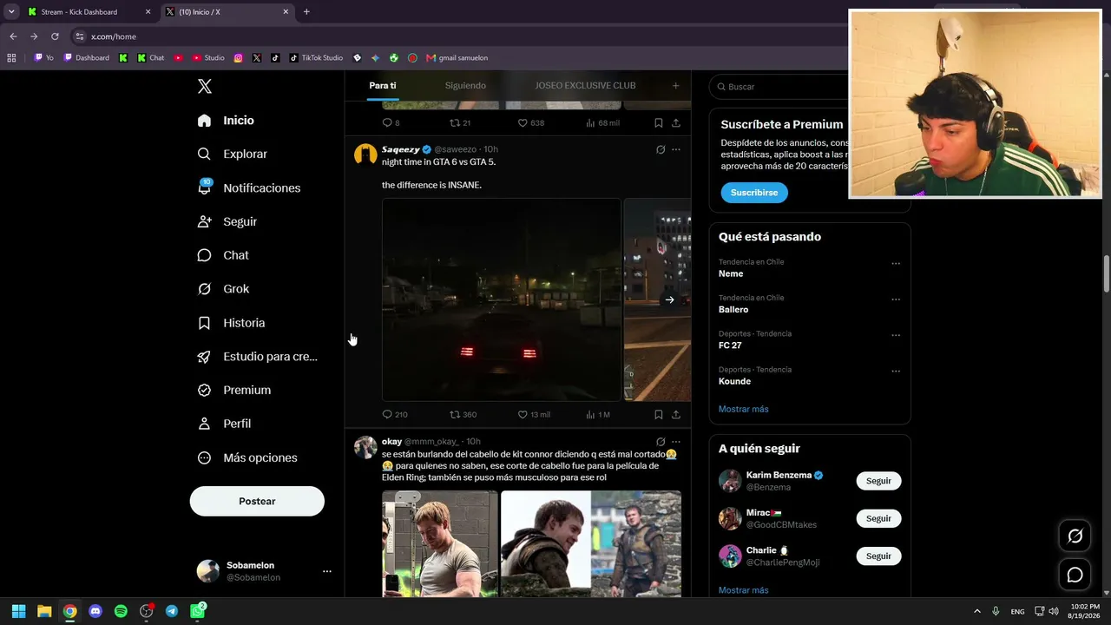1111x625 pixels.
Task: Open Grok in the sidebar
Action: click(222, 289)
